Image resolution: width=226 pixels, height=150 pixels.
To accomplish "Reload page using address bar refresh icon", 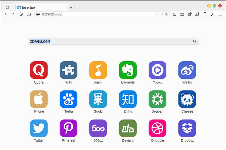I will point(166,14).
